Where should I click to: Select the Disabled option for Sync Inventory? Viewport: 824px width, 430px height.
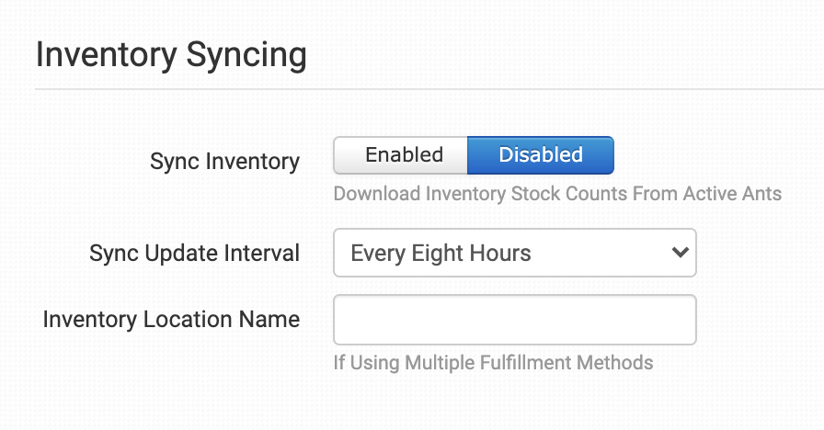click(x=540, y=155)
